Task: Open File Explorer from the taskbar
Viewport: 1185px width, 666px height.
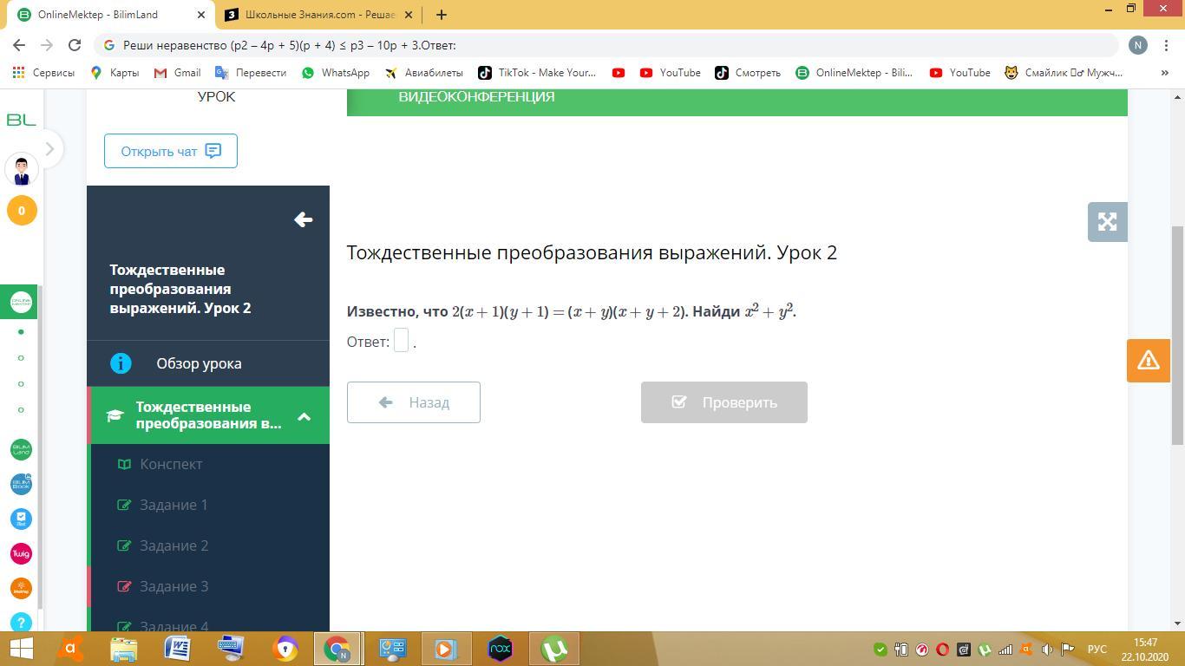Action: pos(124,649)
